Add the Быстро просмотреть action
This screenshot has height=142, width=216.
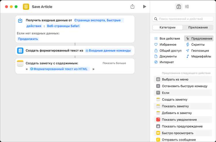click(183, 133)
